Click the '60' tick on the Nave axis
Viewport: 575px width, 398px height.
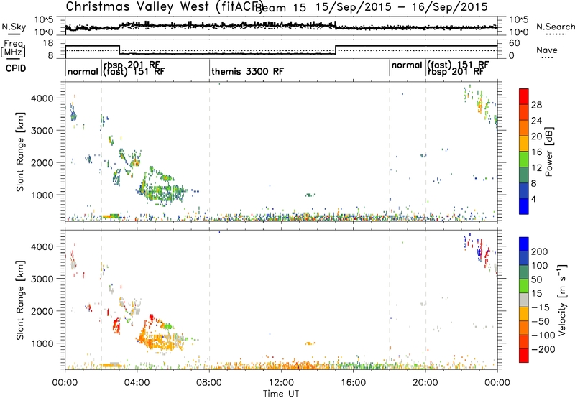coord(515,43)
